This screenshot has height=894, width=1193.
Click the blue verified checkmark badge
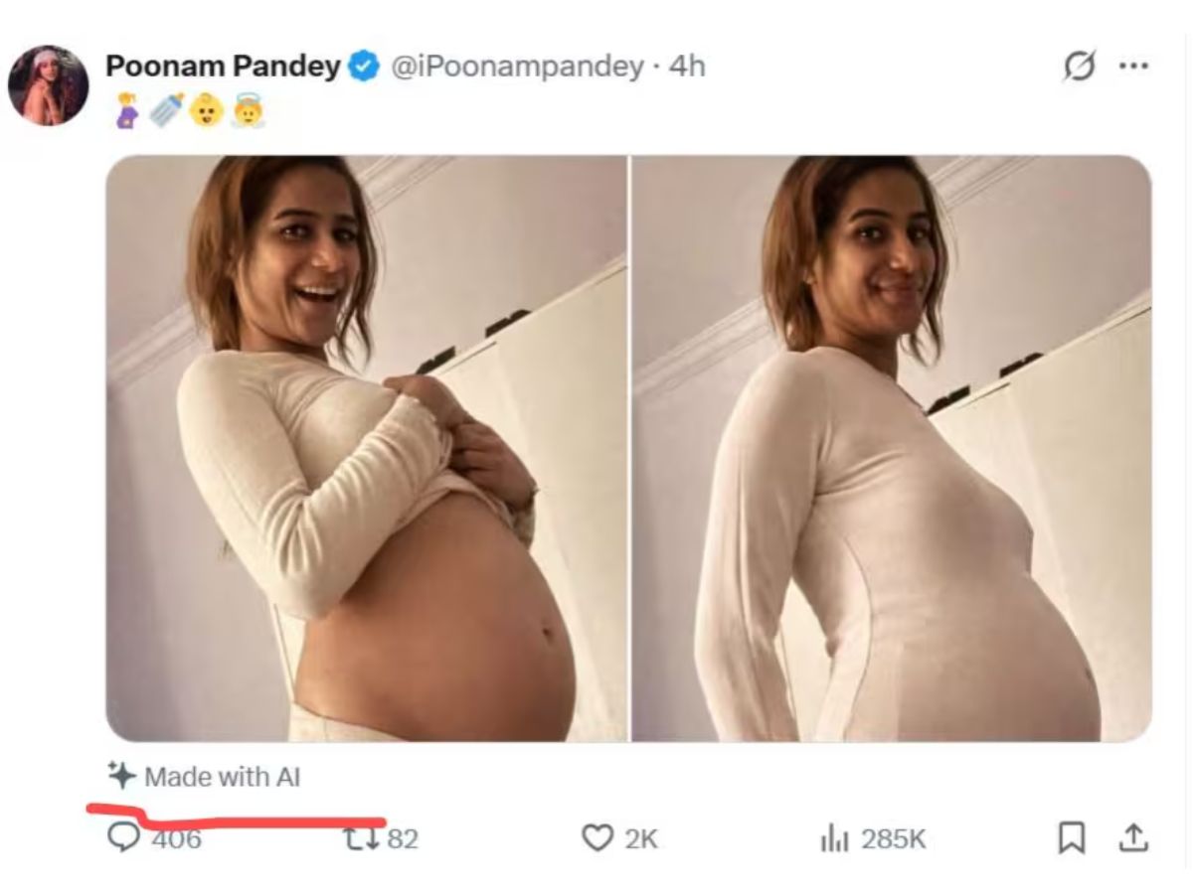click(365, 67)
